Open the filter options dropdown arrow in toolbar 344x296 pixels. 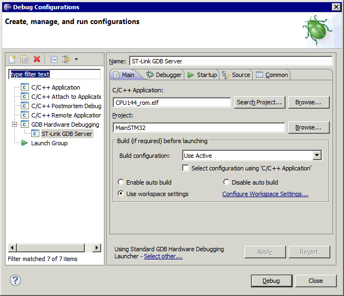coord(76,59)
